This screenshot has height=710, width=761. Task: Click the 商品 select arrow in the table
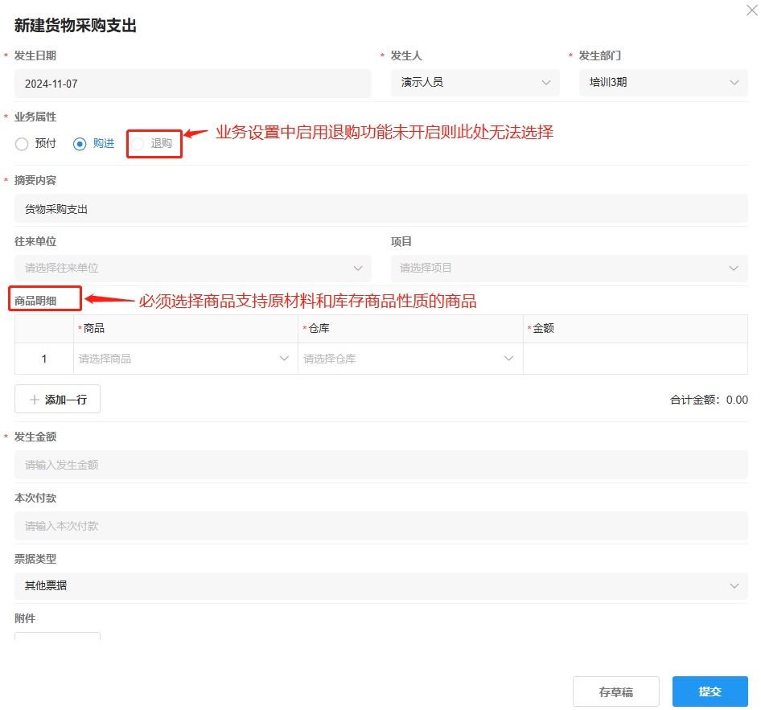[284, 359]
